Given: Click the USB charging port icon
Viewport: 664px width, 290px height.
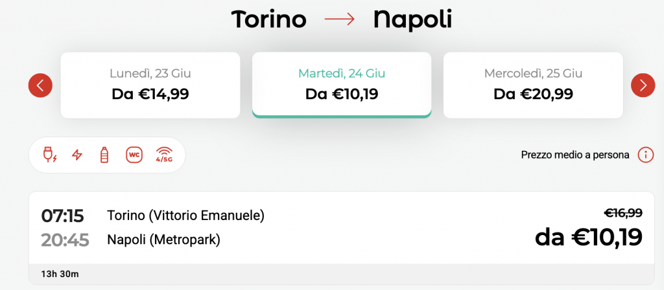Looking at the screenshot, I should pos(50,155).
